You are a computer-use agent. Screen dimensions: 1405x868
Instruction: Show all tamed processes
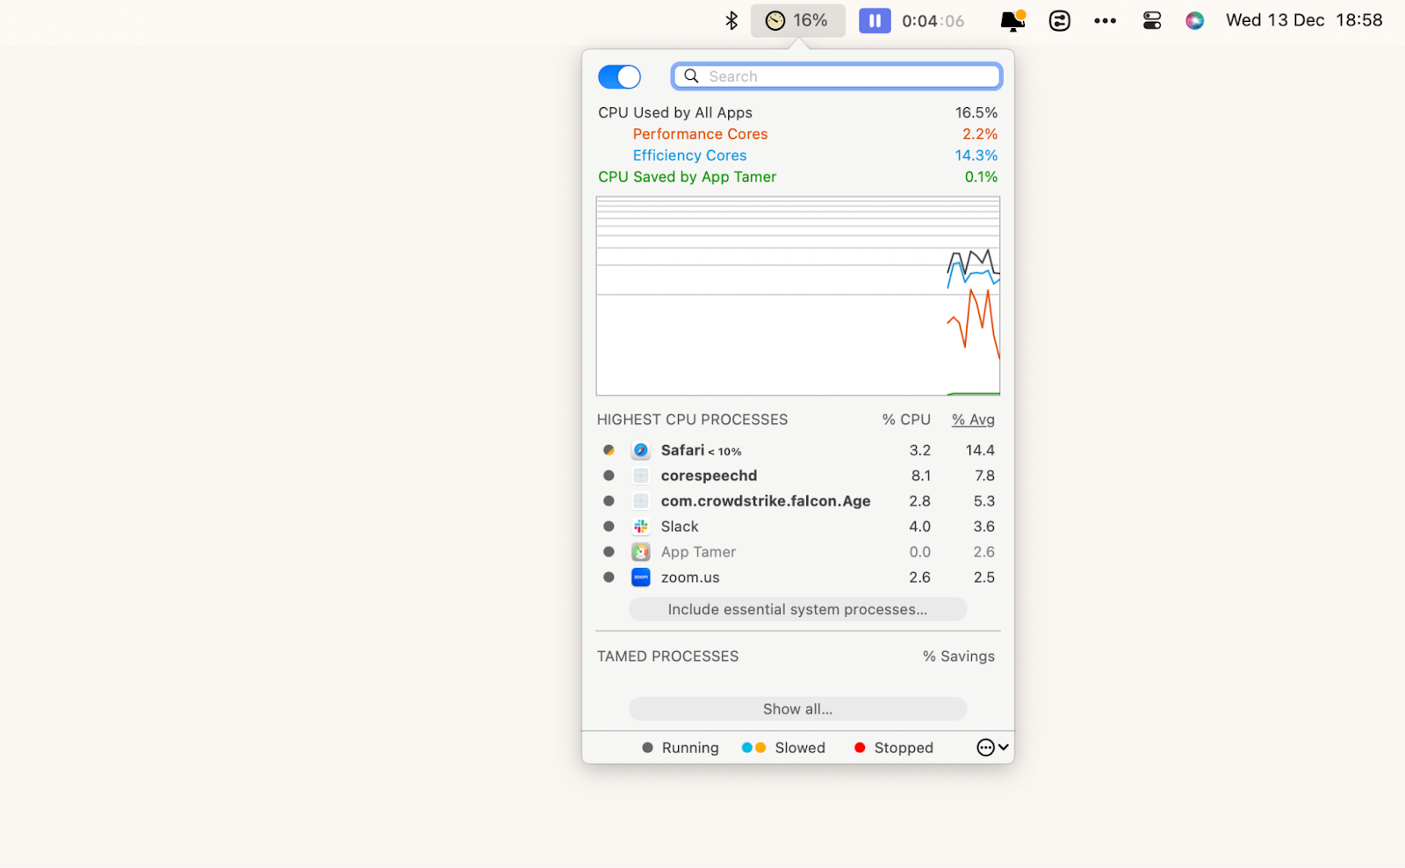[x=796, y=708]
